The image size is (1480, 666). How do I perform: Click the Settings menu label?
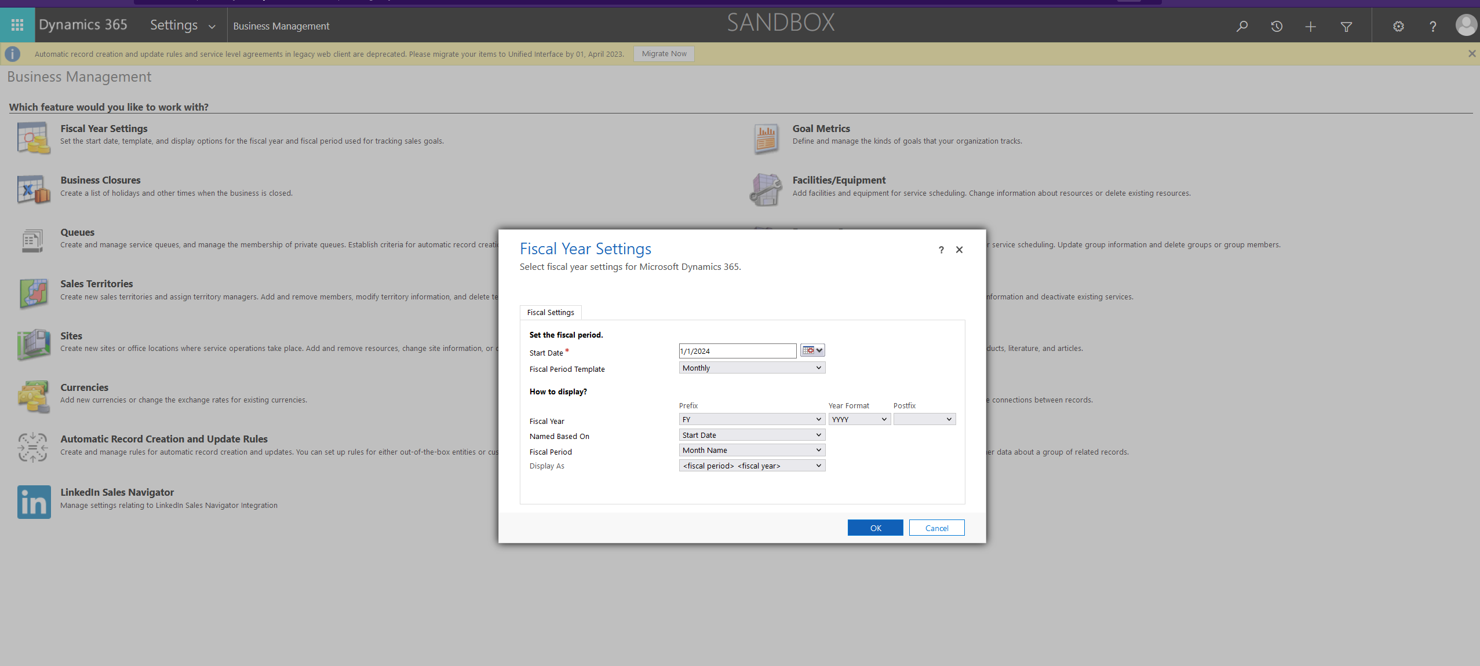pos(174,25)
